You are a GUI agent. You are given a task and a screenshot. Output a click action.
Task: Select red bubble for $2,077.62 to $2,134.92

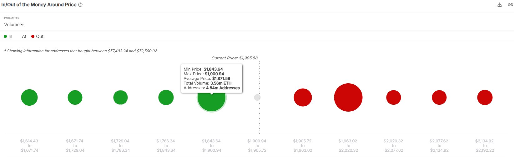point(439,97)
